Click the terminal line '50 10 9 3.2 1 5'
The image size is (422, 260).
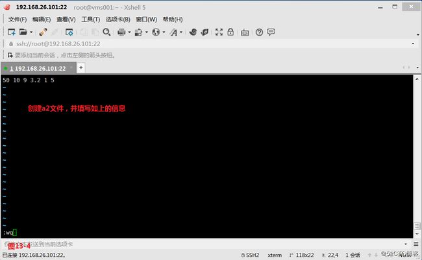coord(29,80)
